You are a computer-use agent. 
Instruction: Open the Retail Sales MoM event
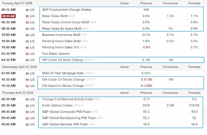pyautogui.click(x=55, y=16)
